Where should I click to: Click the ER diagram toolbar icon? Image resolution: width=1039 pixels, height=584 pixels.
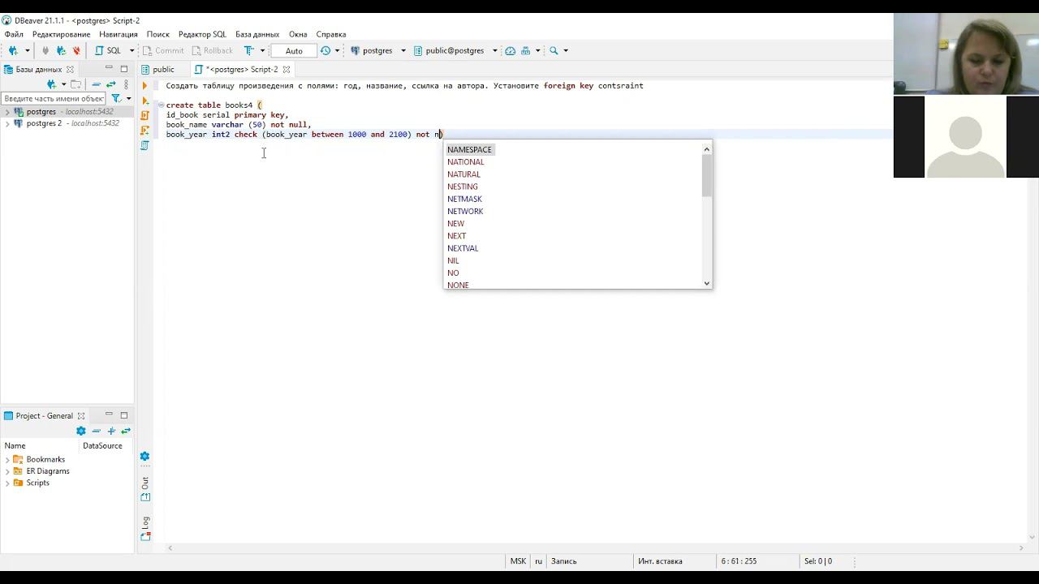[526, 50]
